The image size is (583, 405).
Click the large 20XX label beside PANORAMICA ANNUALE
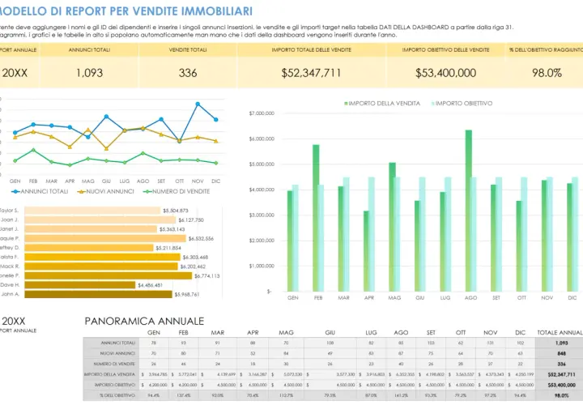[x=14, y=322]
